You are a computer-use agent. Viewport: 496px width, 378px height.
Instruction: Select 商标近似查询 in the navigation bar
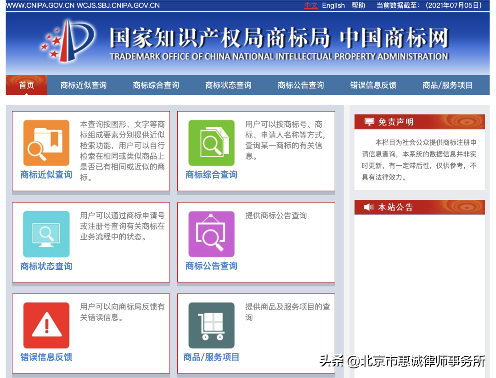[x=84, y=85]
